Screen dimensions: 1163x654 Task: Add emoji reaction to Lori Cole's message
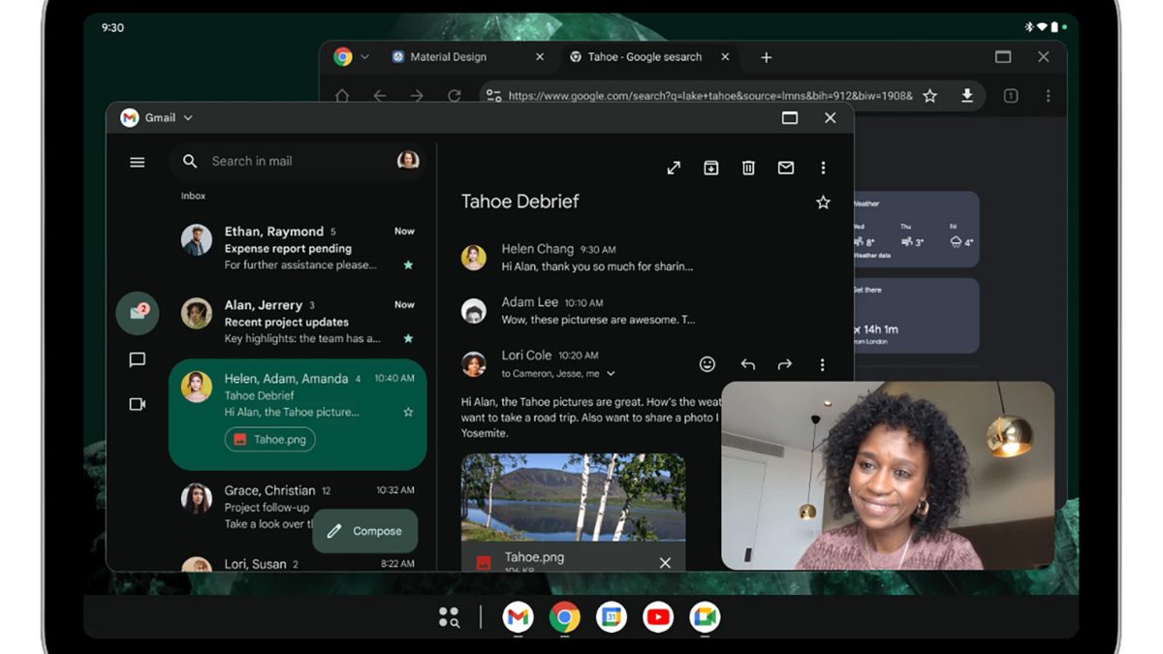pos(707,364)
